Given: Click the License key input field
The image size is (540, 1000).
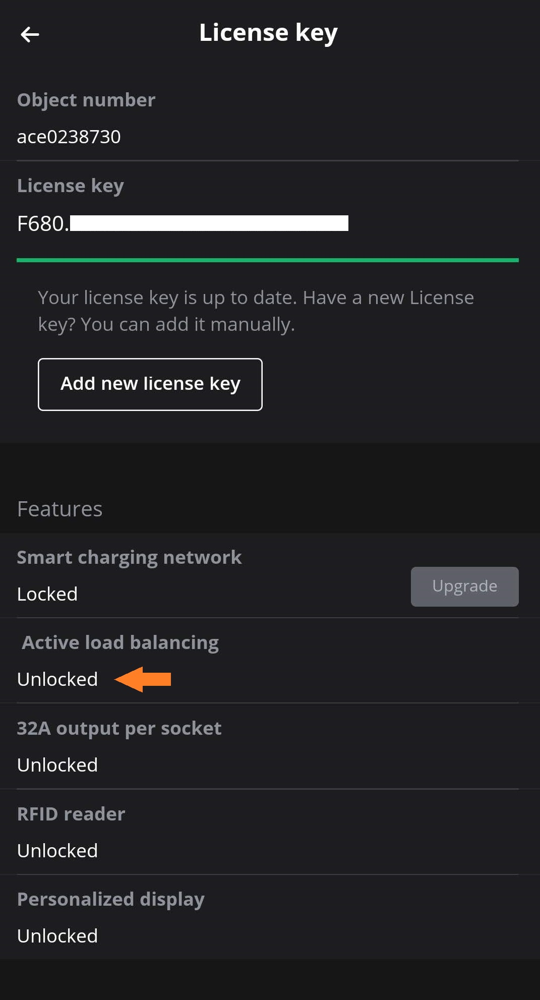Looking at the screenshot, I should pyautogui.click(x=183, y=223).
